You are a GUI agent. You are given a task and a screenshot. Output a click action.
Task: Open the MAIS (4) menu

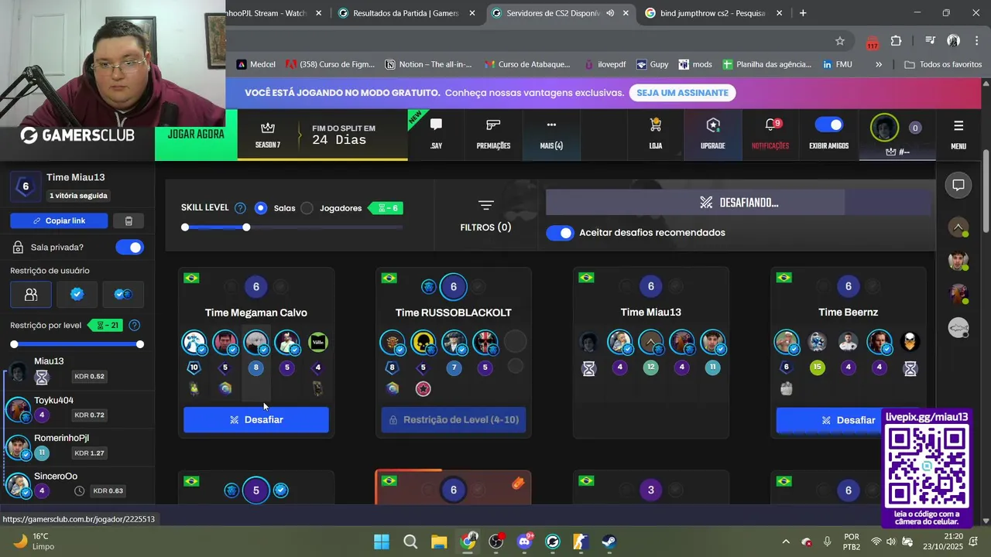551,134
